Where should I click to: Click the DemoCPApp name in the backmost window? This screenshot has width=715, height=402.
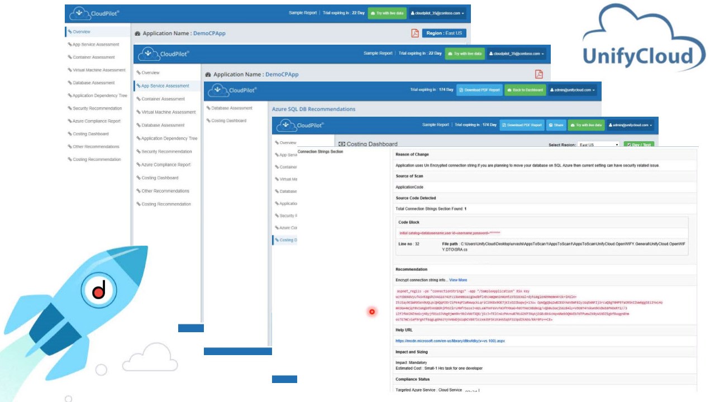click(x=209, y=33)
